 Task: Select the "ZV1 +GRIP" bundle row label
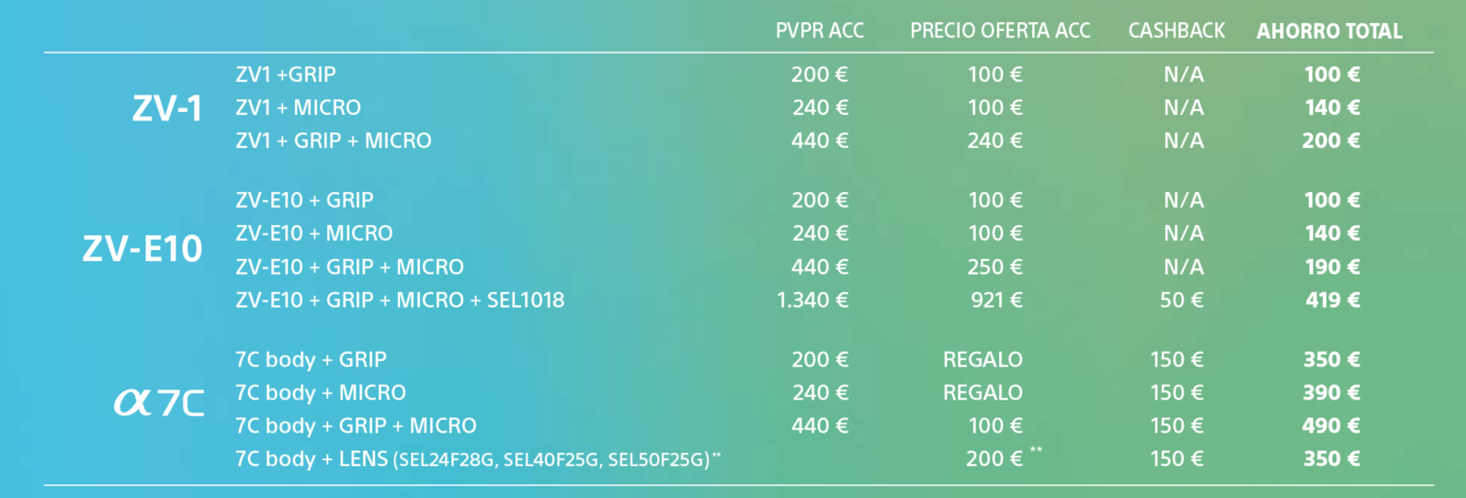point(286,74)
